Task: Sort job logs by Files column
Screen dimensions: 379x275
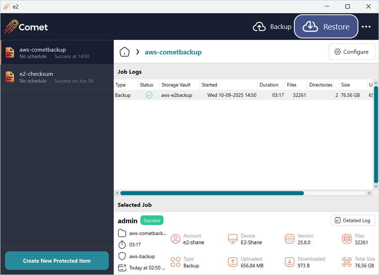Action: tap(296, 85)
